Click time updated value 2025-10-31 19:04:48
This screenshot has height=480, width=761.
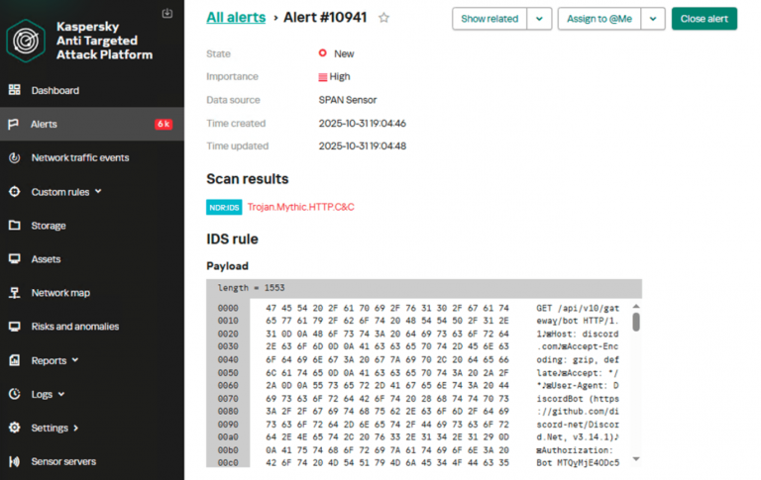(362, 145)
